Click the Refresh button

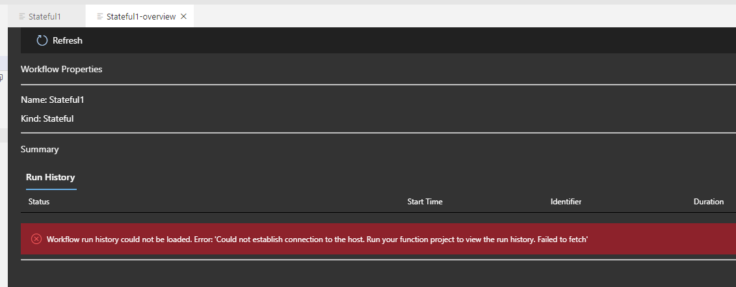point(60,40)
